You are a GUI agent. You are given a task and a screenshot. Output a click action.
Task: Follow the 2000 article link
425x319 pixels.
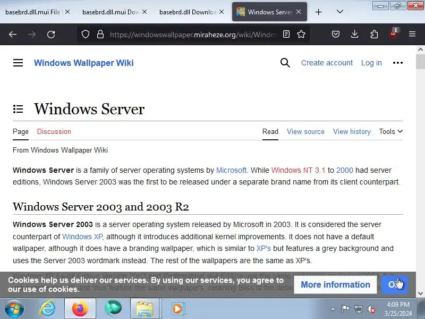point(344,170)
